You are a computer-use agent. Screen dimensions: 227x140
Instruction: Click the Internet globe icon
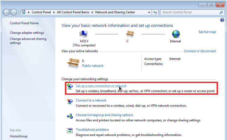click(176, 34)
